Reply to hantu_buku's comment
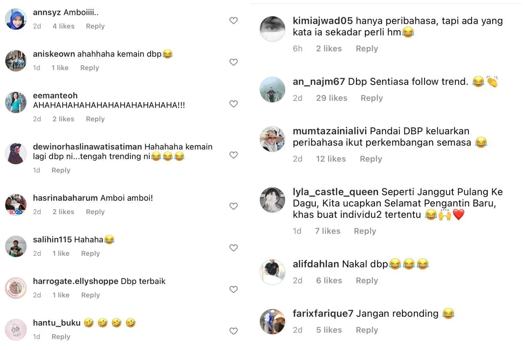Image resolution: width=525 pixels, height=350 pixels. tap(61, 336)
